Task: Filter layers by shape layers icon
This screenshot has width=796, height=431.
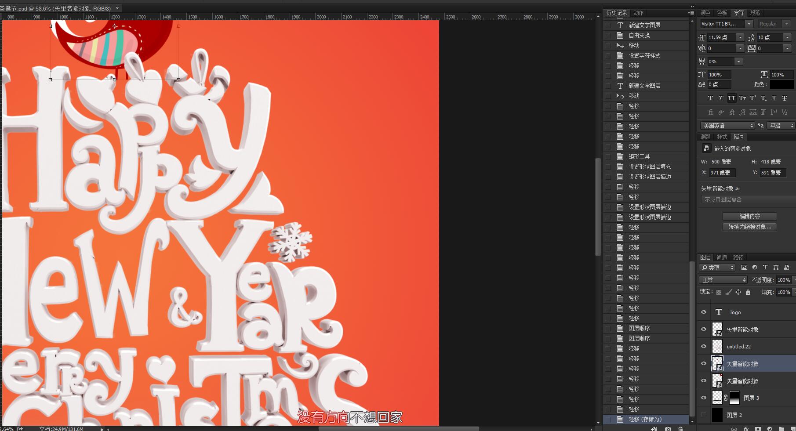Action: (x=776, y=267)
